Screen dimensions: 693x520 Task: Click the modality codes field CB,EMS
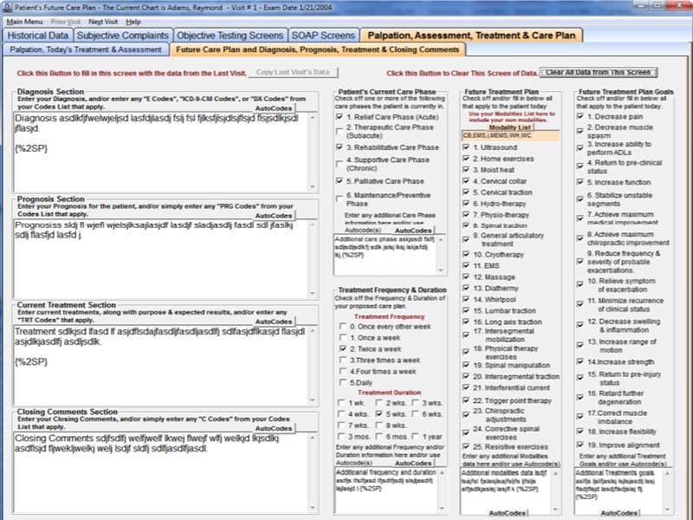(510, 135)
